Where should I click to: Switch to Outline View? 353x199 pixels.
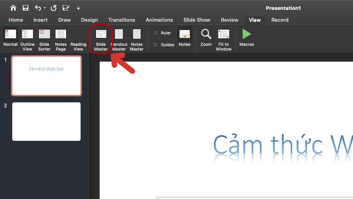tap(27, 40)
